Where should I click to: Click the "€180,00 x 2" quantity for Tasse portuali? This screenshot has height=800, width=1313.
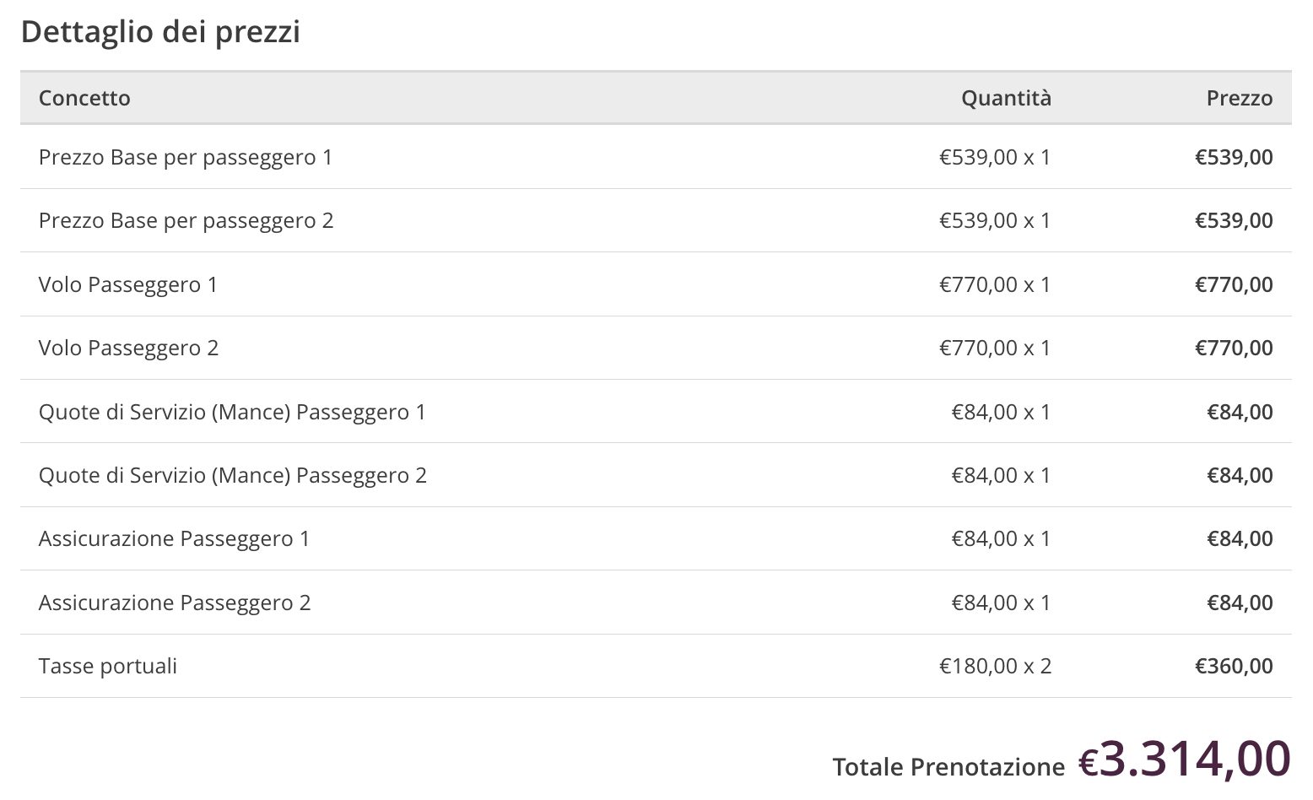(x=995, y=667)
